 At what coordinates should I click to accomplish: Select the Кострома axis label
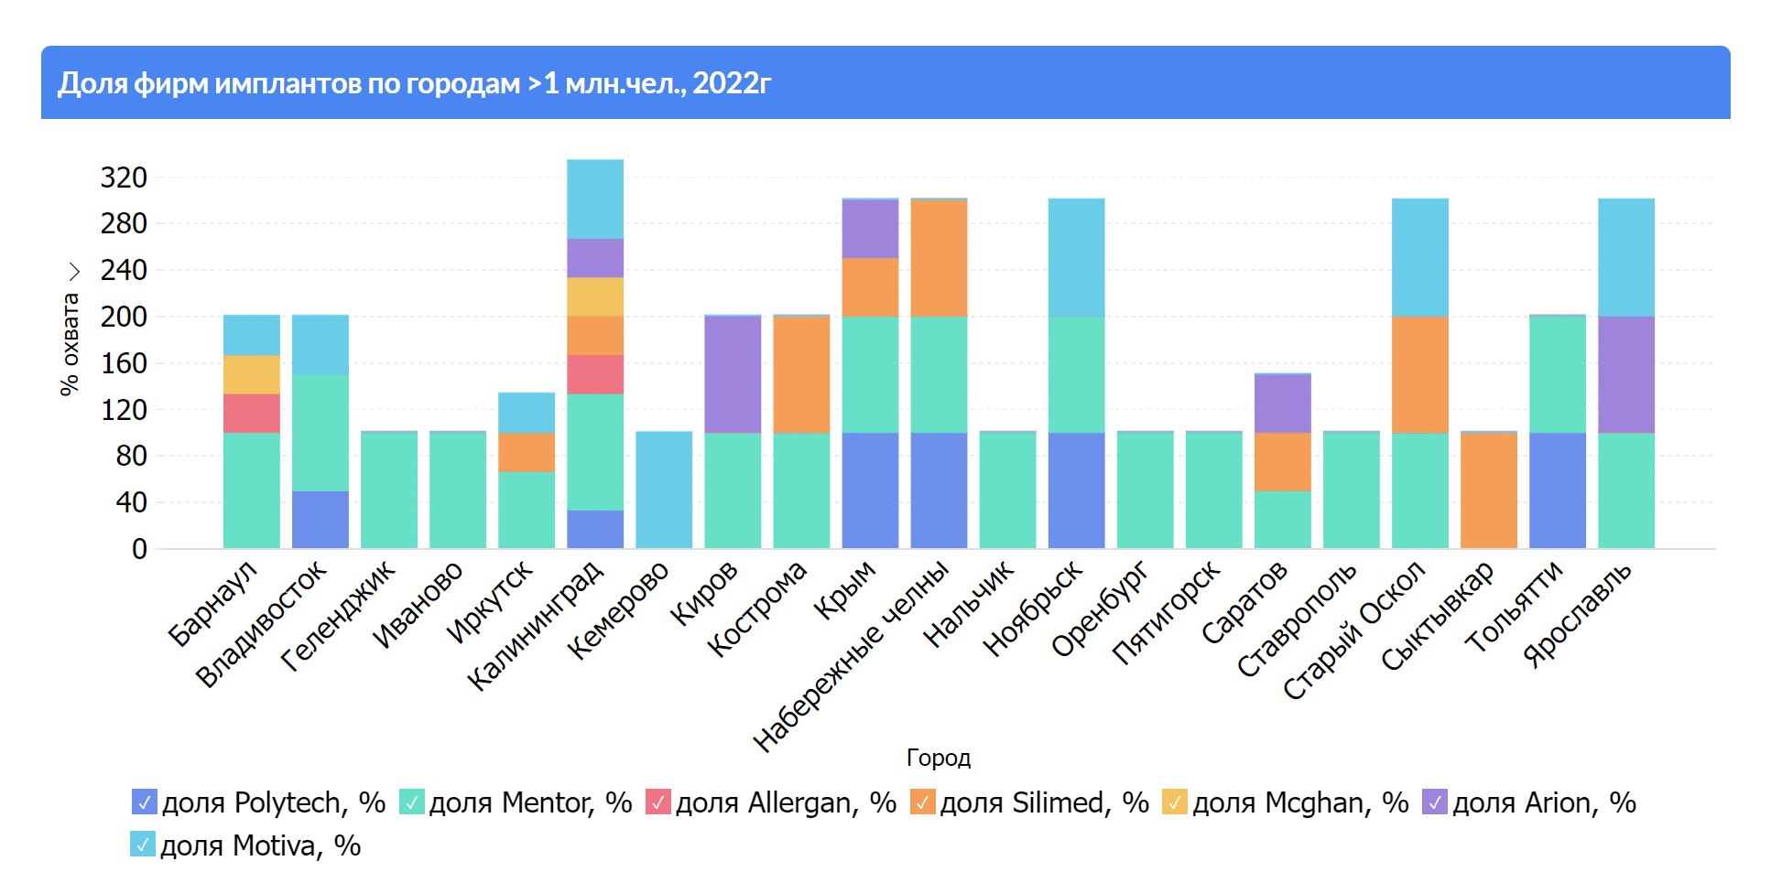click(x=758, y=608)
